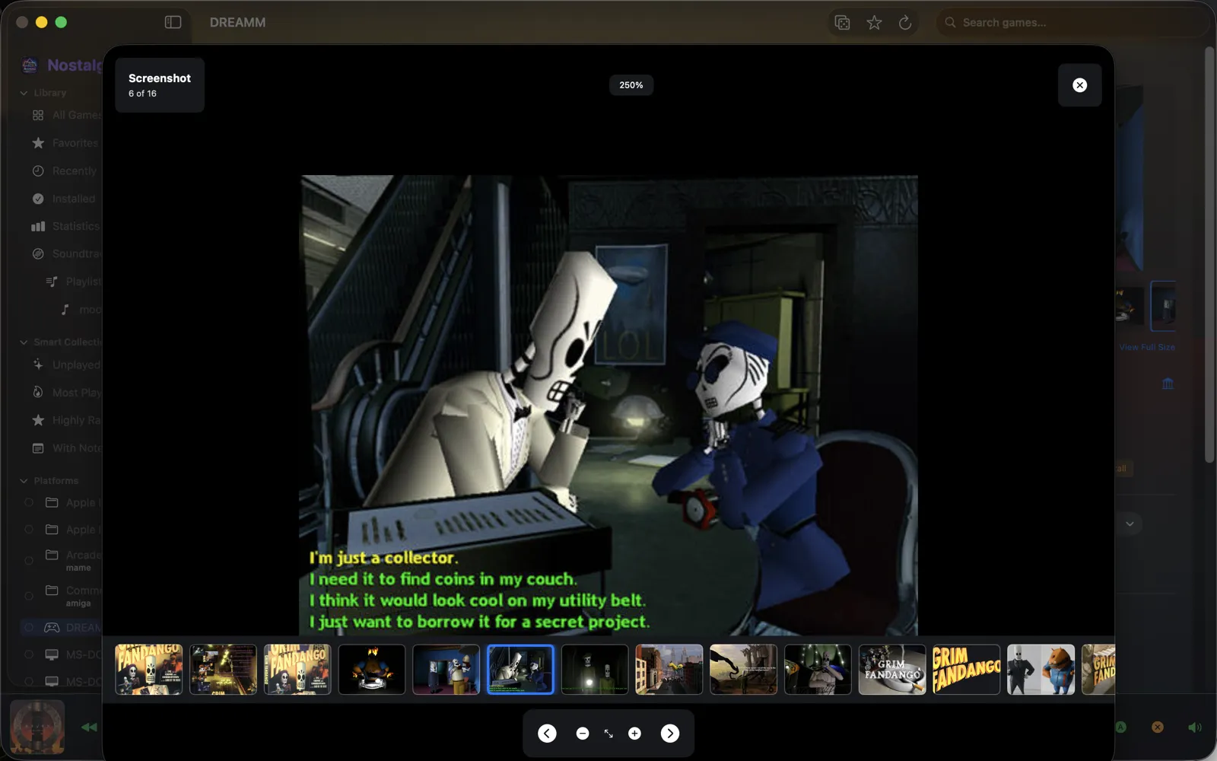
Task: Toggle the radio button beside Arcade mame
Action: coord(29,561)
